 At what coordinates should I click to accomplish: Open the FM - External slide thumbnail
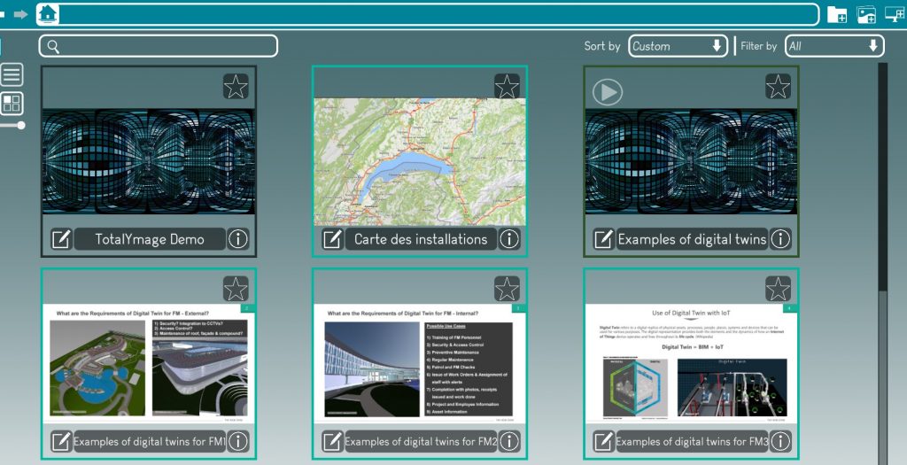pyautogui.click(x=149, y=364)
